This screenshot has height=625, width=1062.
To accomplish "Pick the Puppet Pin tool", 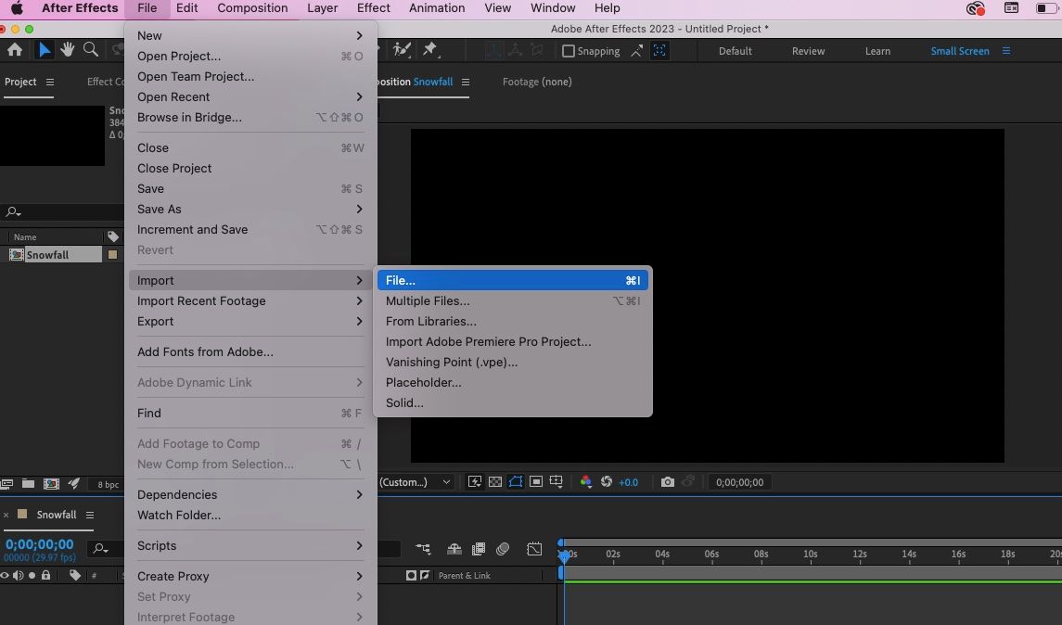I will [429, 50].
